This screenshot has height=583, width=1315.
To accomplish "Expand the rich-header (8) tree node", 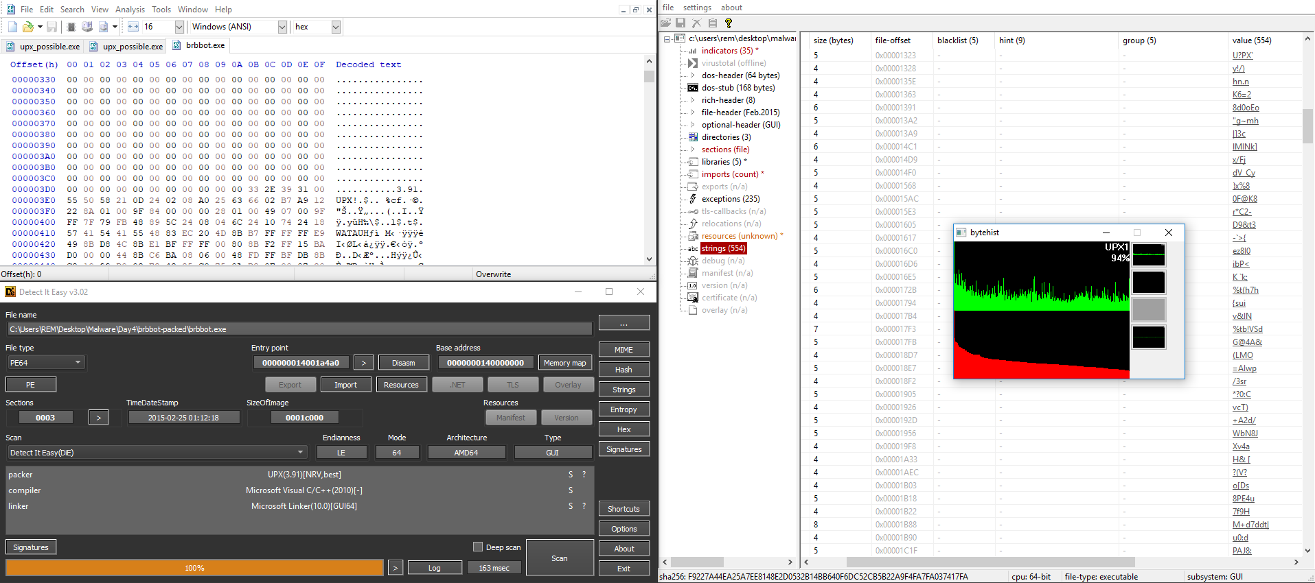I will tap(692, 100).
